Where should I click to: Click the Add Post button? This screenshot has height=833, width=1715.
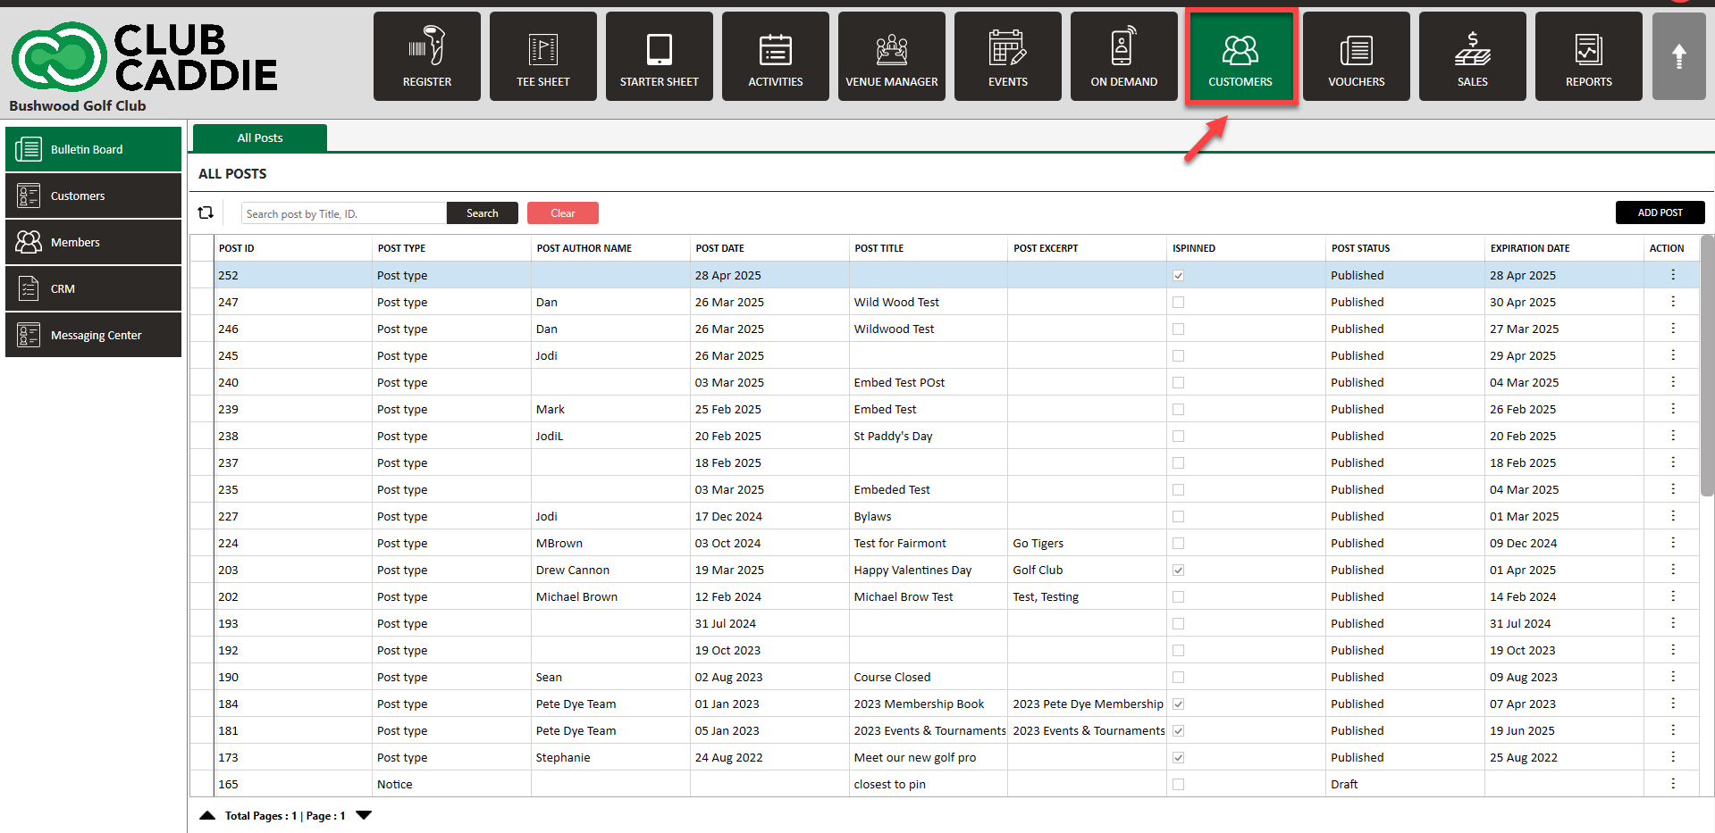[1660, 212]
